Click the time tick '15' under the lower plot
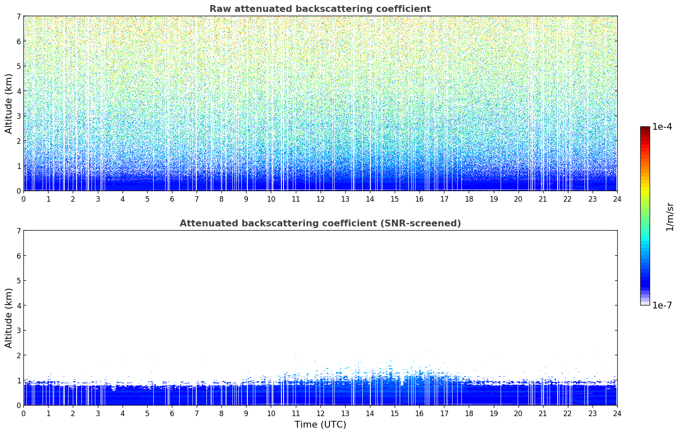 click(395, 414)
